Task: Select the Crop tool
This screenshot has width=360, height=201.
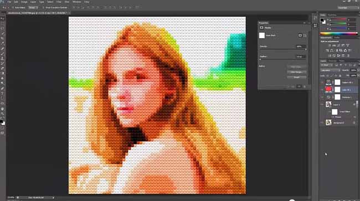Action: click(x=3, y=39)
